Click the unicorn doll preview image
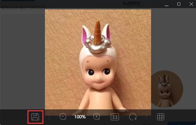Image resolution: width=196 pixels, height=125 pixels. point(98,62)
